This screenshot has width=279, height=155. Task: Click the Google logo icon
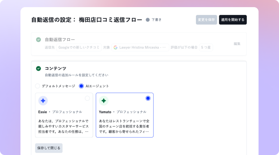point(116,47)
